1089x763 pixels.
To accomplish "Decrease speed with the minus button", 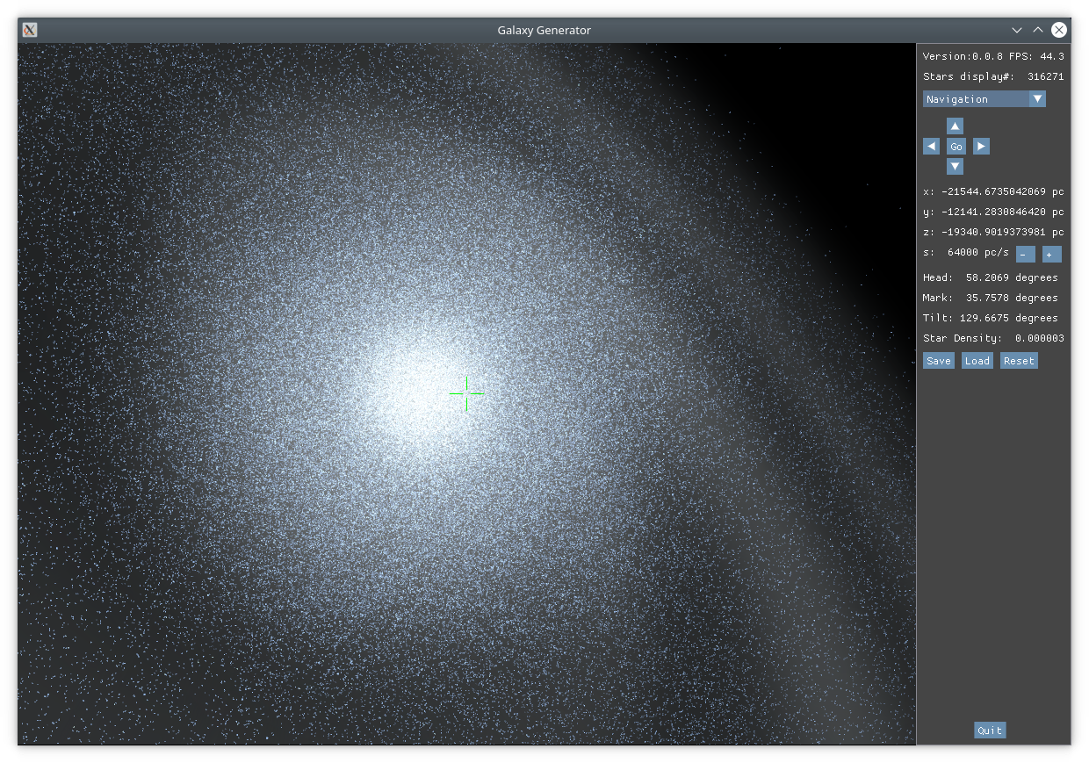I will click(x=1026, y=255).
